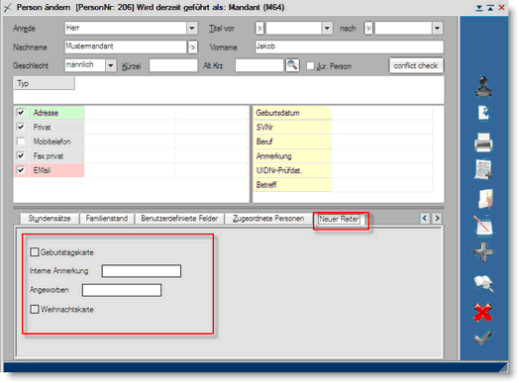Enable the Weihnachtskarte checkbox
519x383 pixels.
pyautogui.click(x=35, y=310)
